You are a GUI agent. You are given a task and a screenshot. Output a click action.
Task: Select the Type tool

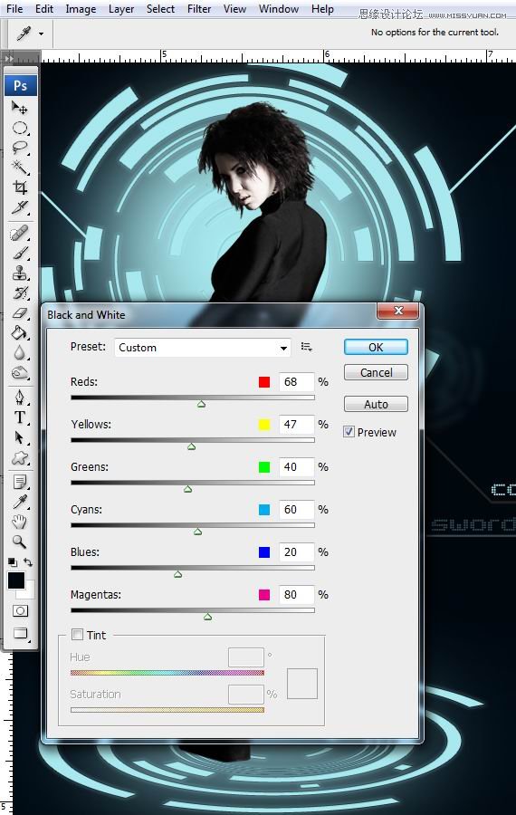tap(20, 417)
